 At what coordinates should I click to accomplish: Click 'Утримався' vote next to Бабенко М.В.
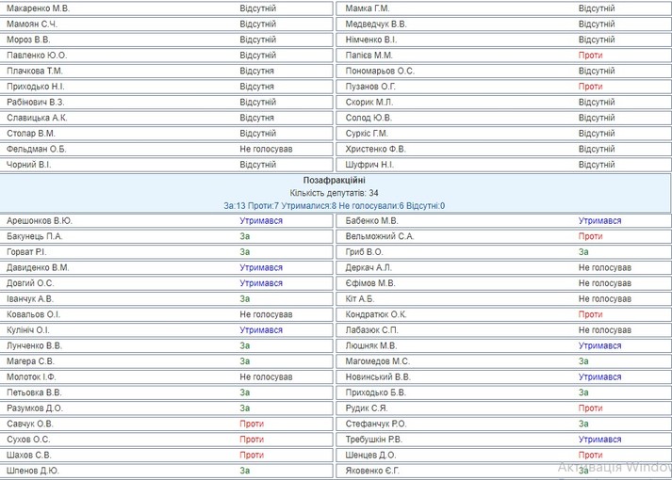click(599, 221)
